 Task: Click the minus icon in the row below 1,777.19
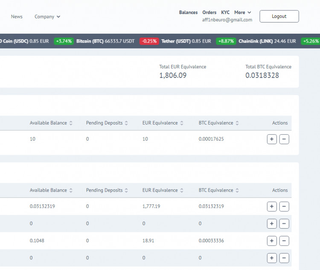pyautogui.click(x=284, y=224)
